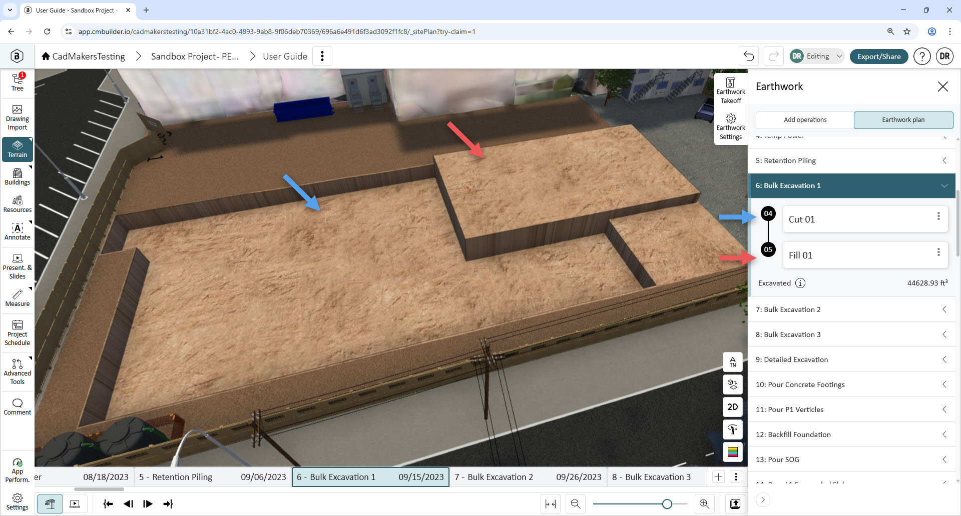Select 8 - Bulk Excavation 3 timeline step

[657, 477]
